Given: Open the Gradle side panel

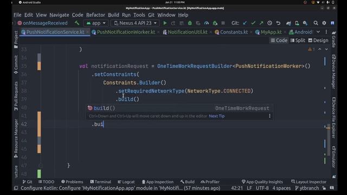Looking at the screenshot, I should click(334, 40).
